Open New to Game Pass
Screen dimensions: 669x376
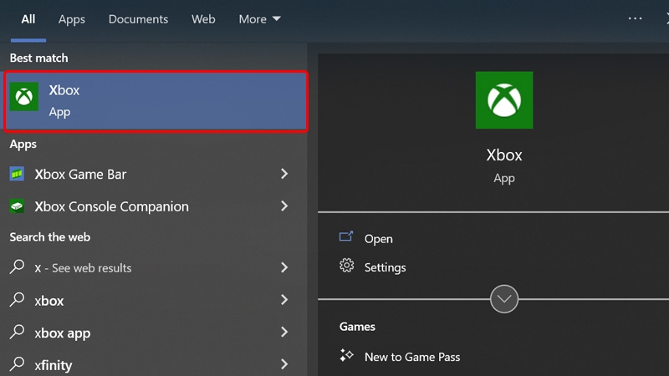click(x=412, y=357)
